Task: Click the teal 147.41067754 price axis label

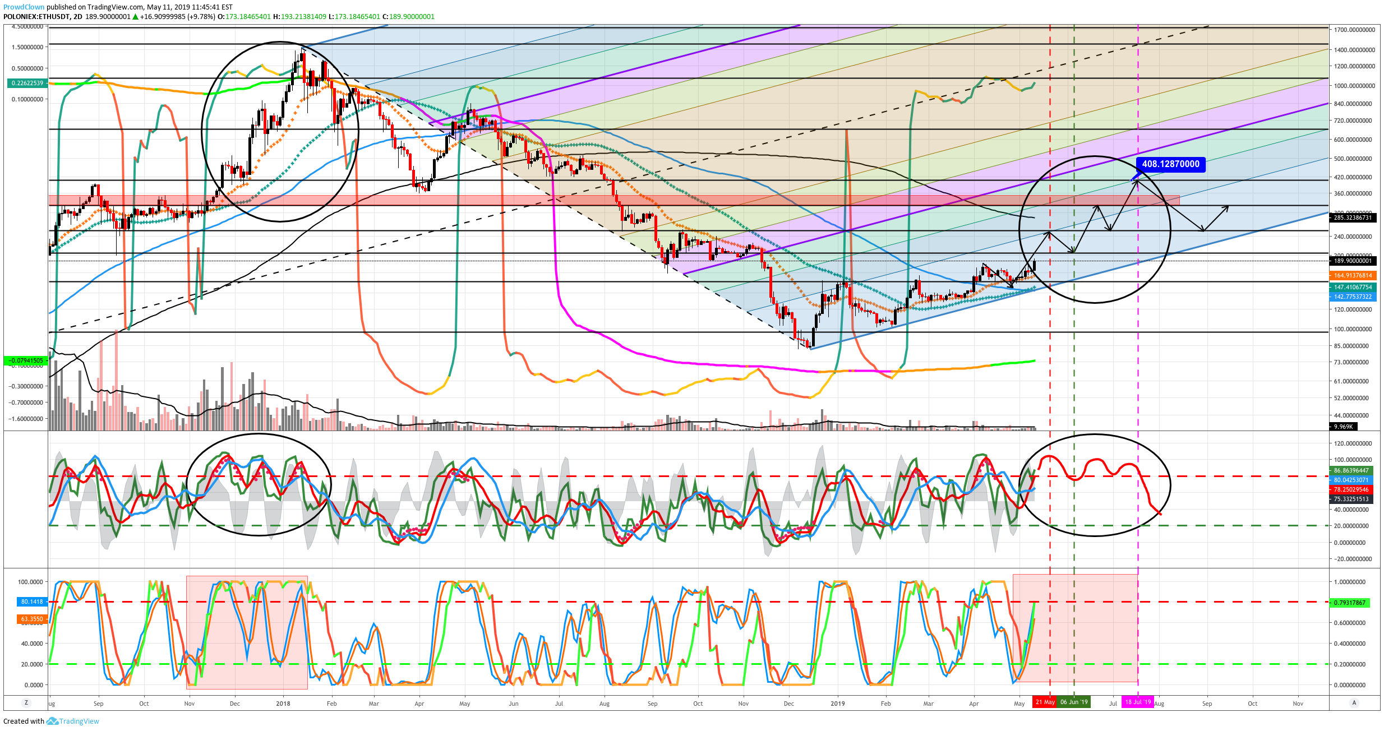Action: click(1352, 287)
